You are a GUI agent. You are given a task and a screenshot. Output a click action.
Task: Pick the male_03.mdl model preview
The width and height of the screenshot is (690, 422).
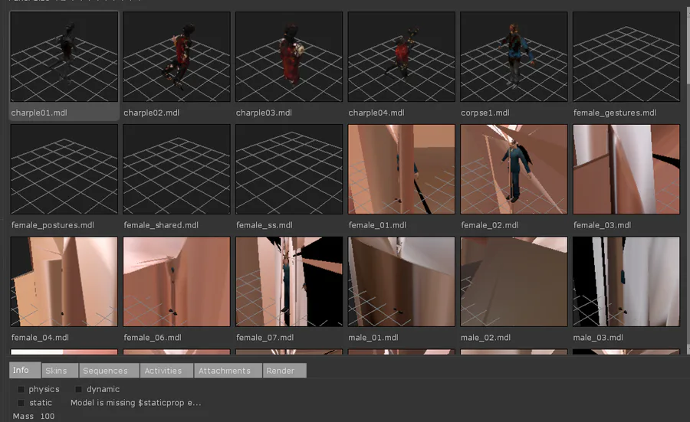[x=626, y=282]
